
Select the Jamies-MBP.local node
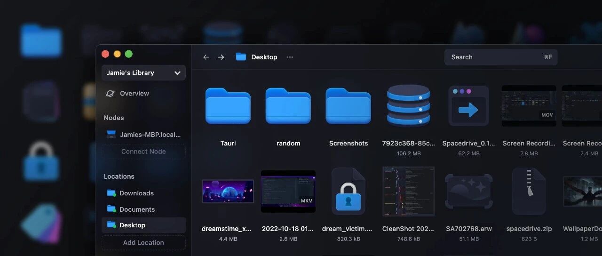click(x=143, y=135)
